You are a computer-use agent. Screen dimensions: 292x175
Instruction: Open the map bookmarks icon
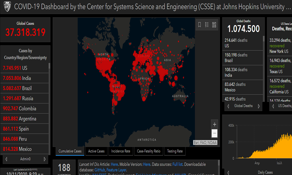pyautogui.click(x=199, y=25)
